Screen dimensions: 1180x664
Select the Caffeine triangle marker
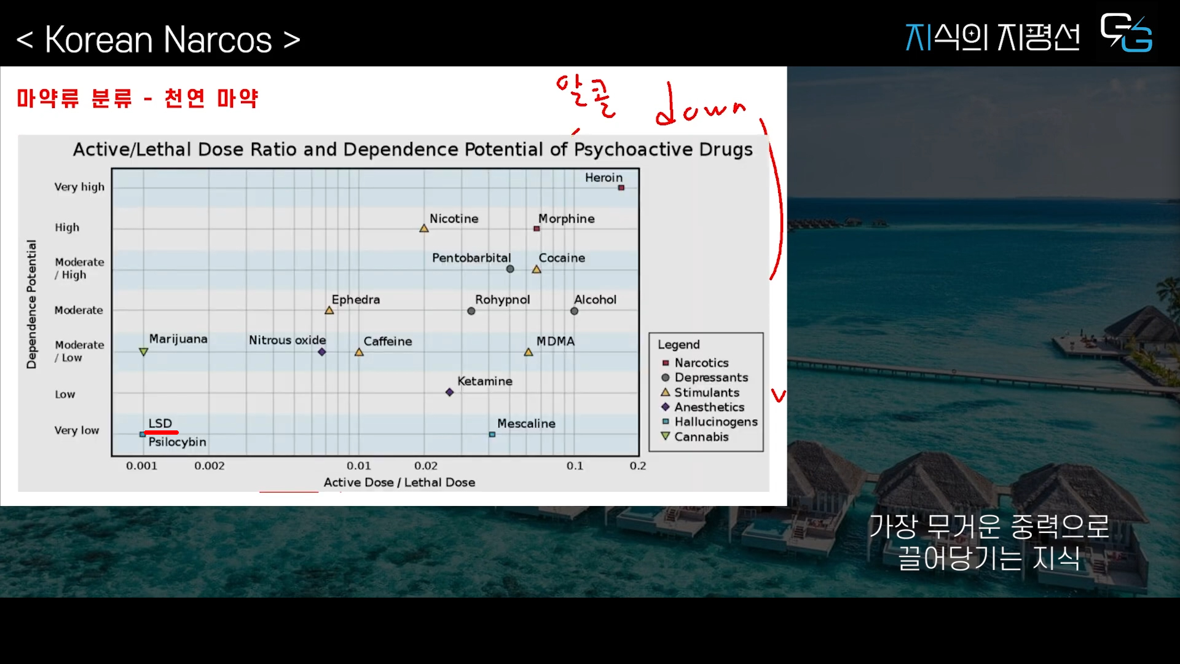(359, 352)
